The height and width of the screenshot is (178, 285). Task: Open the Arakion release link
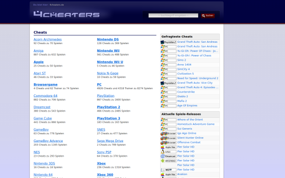tap(182, 174)
